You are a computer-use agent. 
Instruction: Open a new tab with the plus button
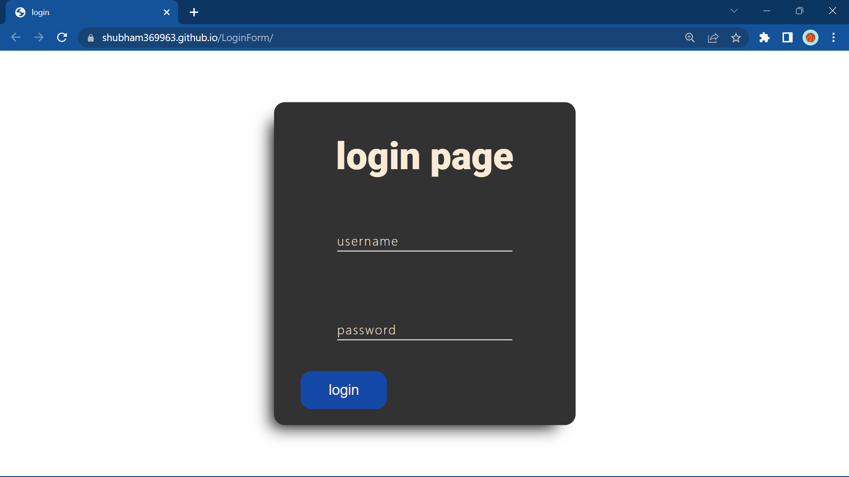(194, 12)
